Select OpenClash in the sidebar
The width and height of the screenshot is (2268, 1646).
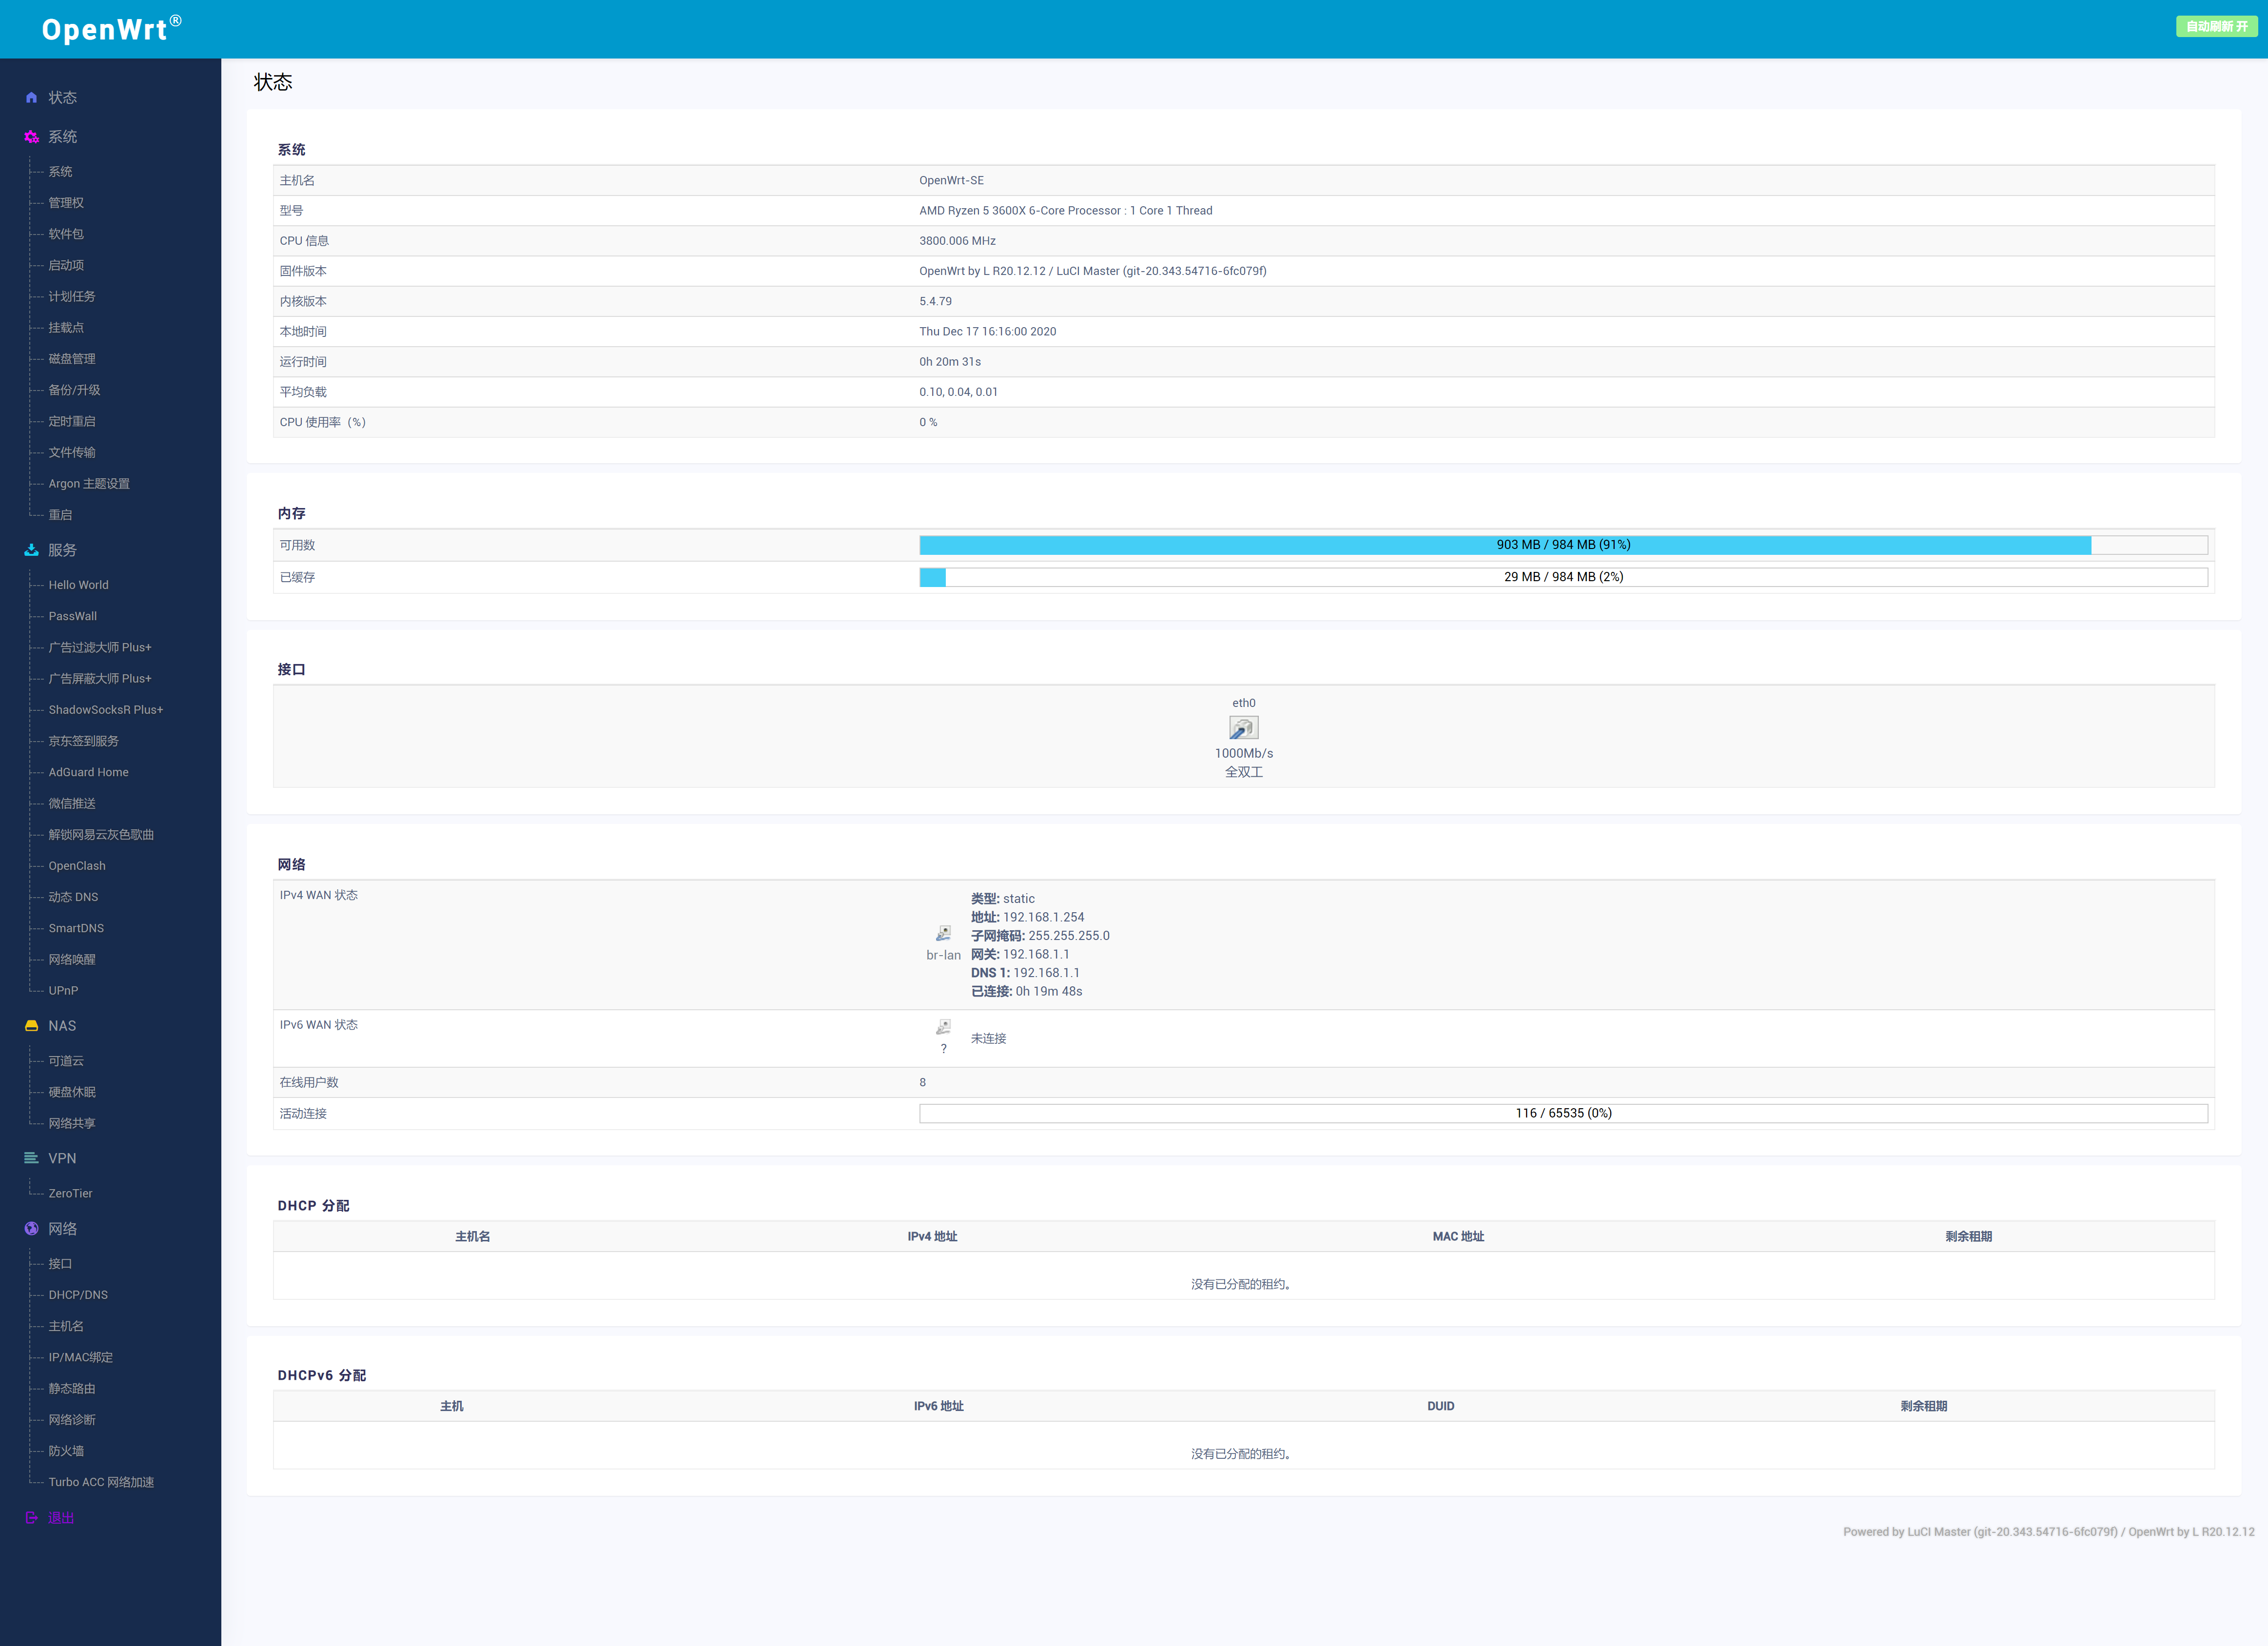pyautogui.click(x=77, y=866)
